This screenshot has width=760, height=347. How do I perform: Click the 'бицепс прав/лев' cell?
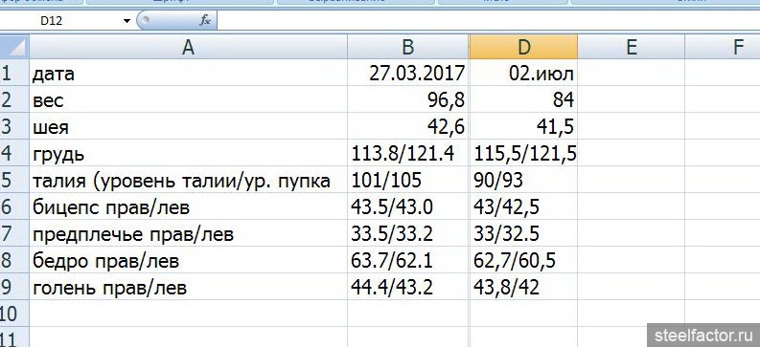(188, 206)
